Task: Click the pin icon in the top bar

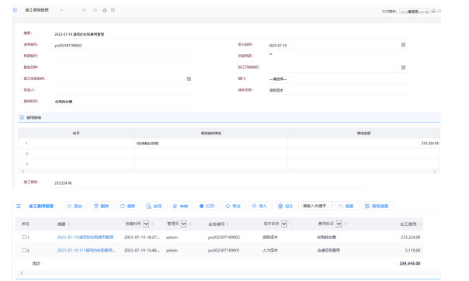Action: point(105,10)
